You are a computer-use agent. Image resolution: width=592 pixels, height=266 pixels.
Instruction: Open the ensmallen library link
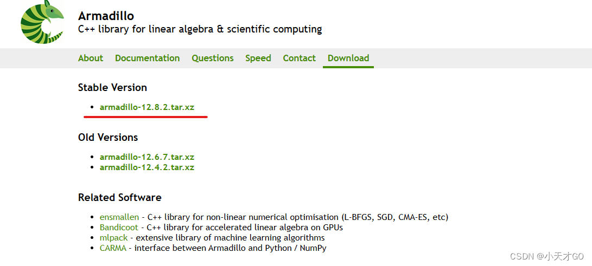tap(119, 217)
